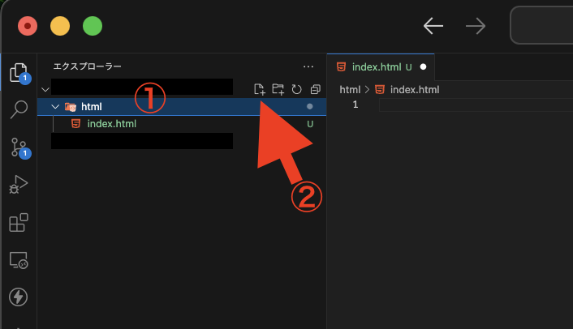The height and width of the screenshot is (329, 573).
Task: Click the lightning bolt activity bar icon
Action: click(19, 297)
